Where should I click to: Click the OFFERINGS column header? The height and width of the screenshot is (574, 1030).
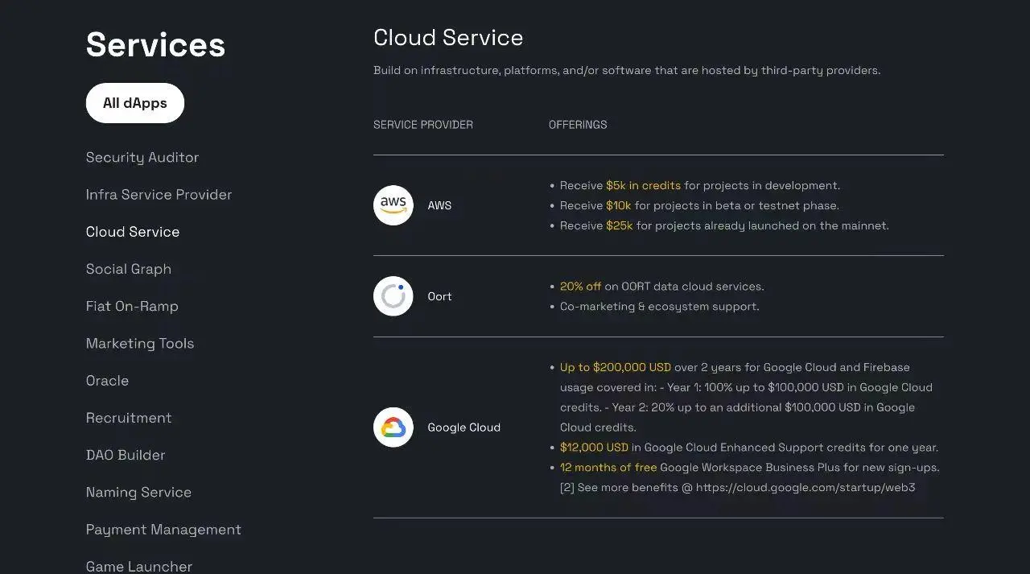(578, 125)
